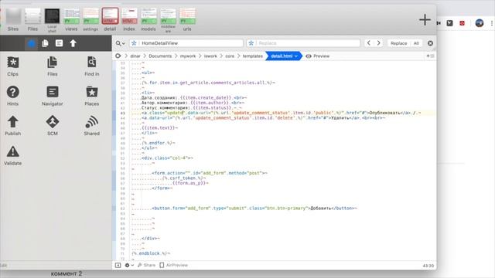Select the blue home icon in the dark sidebar header
Screen dimensions: 495x278
pyautogui.click(x=31, y=43)
